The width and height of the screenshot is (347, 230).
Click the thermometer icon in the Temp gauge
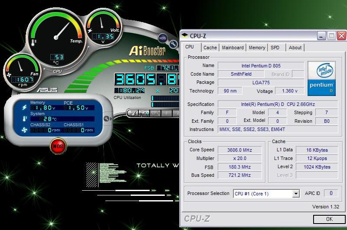coord(34,42)
